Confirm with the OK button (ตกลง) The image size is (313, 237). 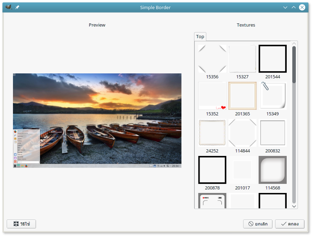point(290,224)
